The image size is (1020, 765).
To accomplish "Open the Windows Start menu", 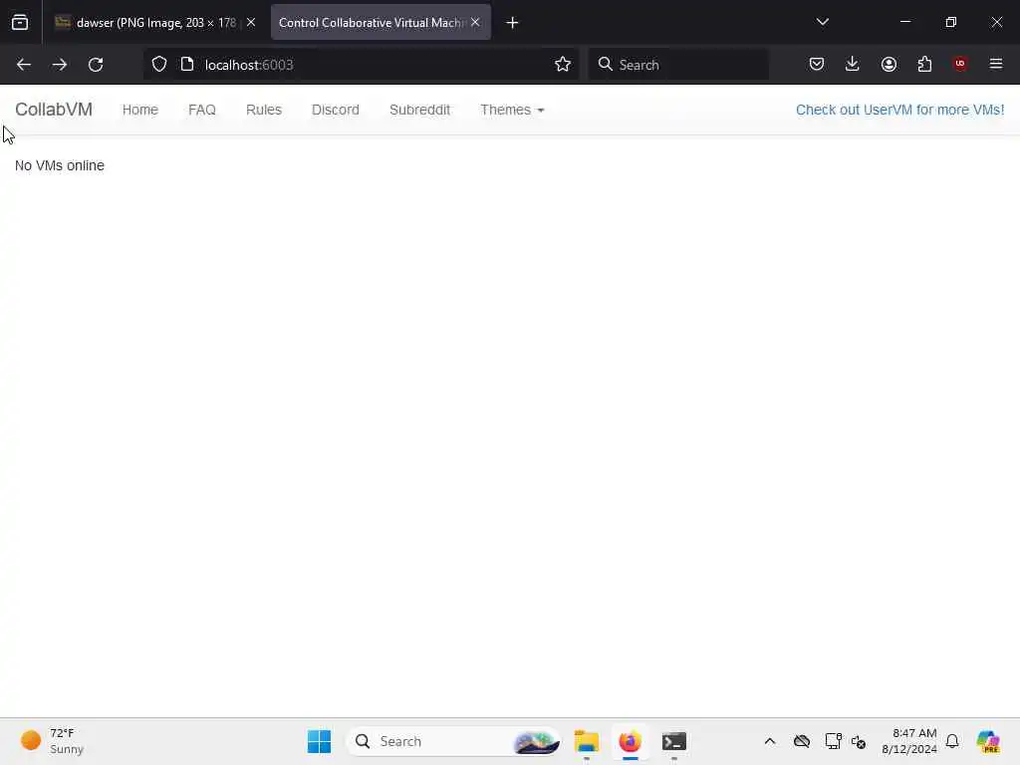I will [319, 741].
